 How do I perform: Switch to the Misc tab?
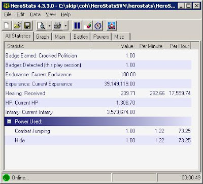120,37
